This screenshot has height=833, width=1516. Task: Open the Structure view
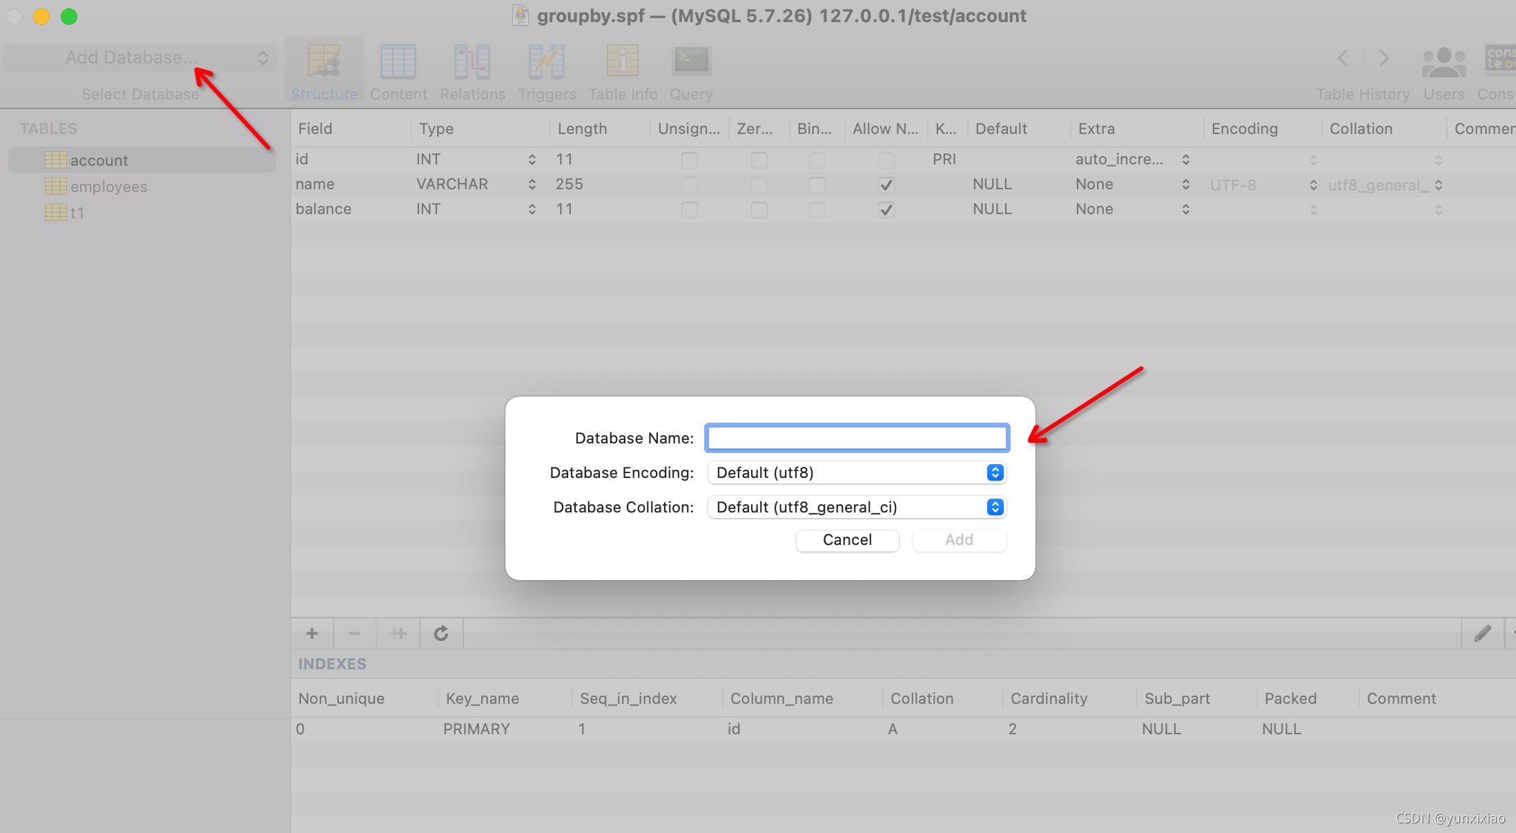[x=324, y=69]
